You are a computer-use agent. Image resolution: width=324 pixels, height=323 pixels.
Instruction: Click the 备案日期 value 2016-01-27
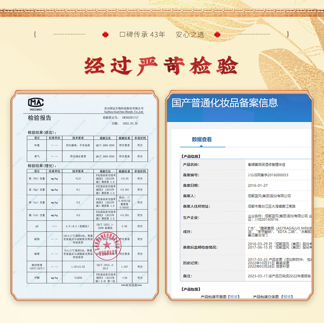pos(257,185)
